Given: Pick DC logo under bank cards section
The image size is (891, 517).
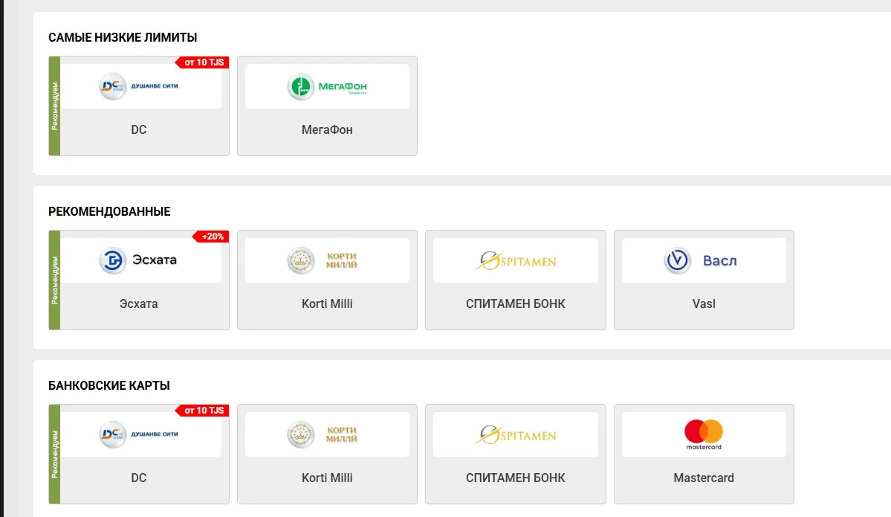Looking at the screenshot, I should [139, 434].
